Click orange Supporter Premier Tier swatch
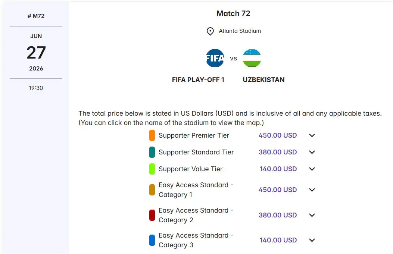 [x=152, y=135]
